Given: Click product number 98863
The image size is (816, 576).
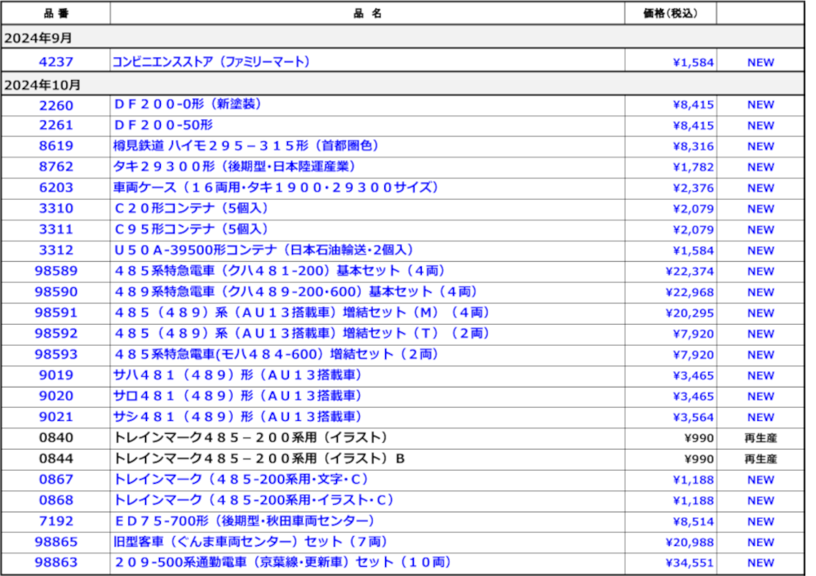Looking at the screenshot, I should pos(55,562).
